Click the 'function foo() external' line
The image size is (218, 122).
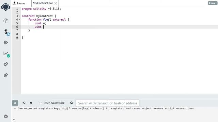tap(49, 20)
